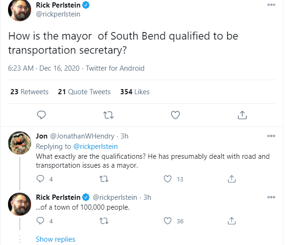This screenshot has height=245, width=289.
Task: View the 23 Retweets list
Action: pyautogui.click(x=29, y=92)
